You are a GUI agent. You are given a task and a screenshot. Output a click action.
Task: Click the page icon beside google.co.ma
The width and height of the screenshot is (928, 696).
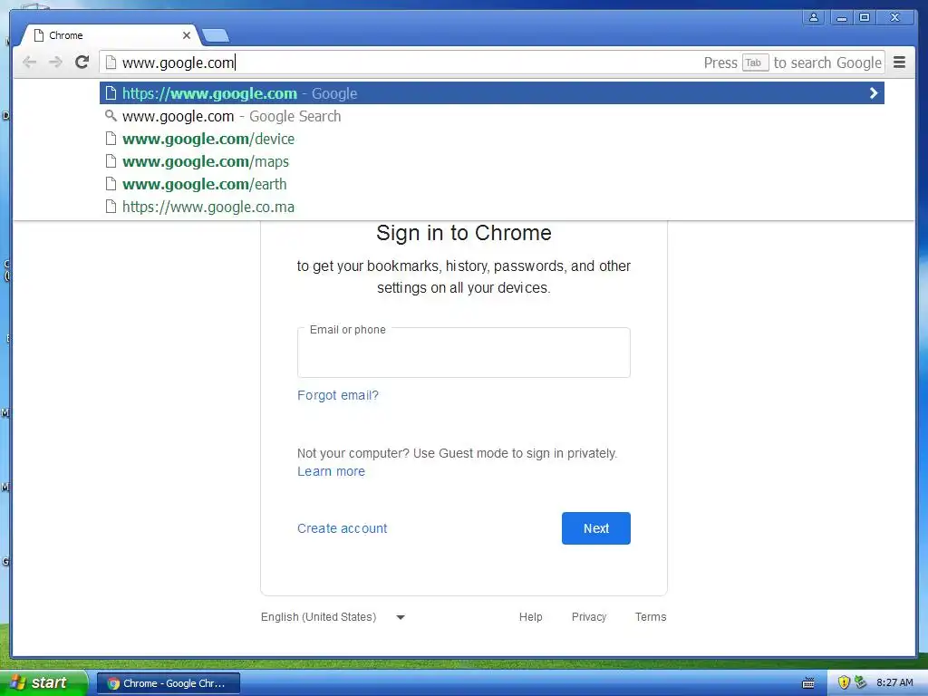pyautogui.click(x=110, y=206)
